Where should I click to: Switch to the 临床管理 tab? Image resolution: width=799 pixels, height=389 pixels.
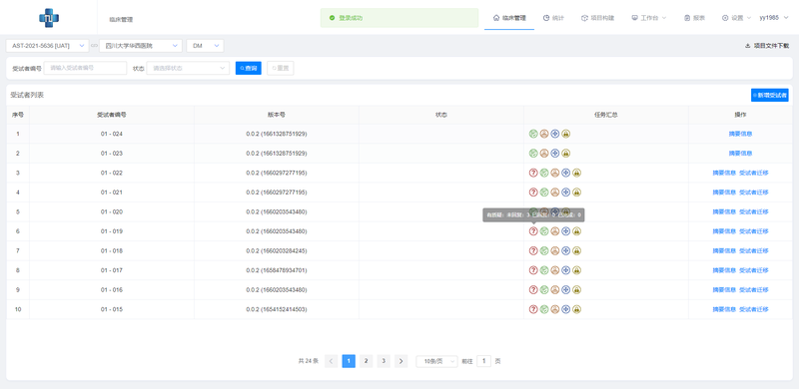[x=509, y=18]
